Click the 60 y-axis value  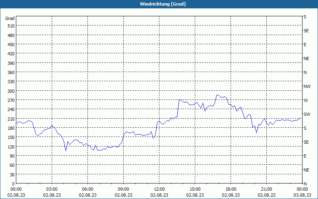coord(12,165)
